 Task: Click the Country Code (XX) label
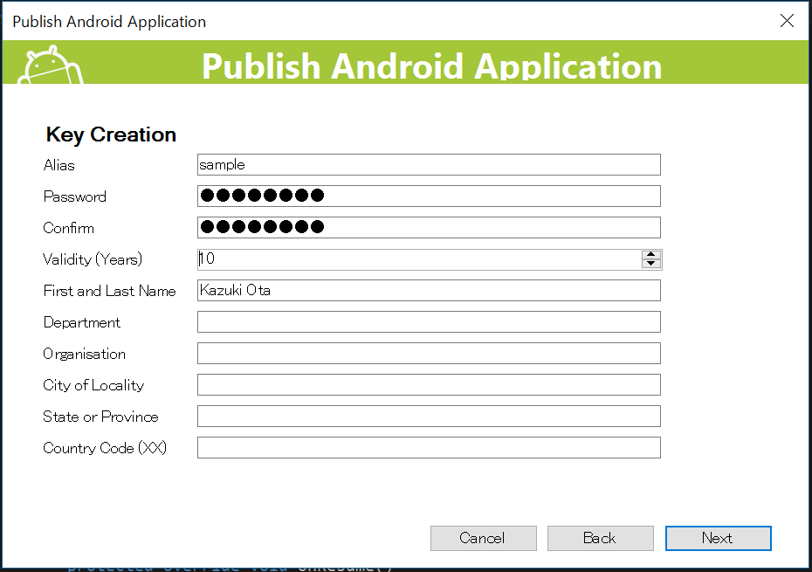(x=105, y=448)
